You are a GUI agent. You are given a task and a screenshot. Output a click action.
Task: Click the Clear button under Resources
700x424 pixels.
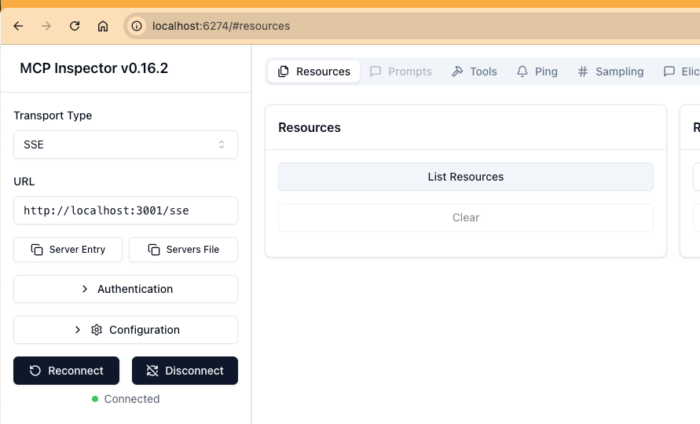click(466, 217)
